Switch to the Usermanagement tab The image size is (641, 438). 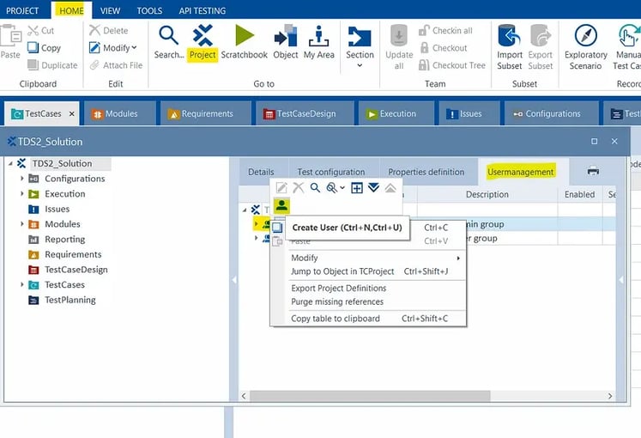tap(520, 172)
